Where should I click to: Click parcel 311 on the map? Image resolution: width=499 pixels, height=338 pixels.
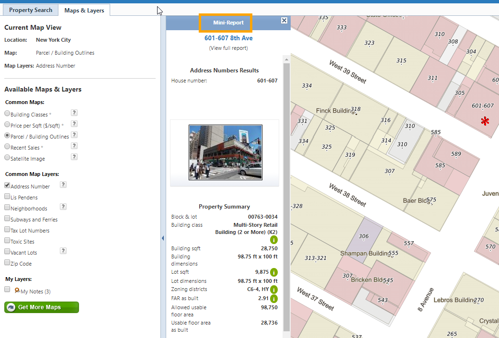tap(432, 78)
